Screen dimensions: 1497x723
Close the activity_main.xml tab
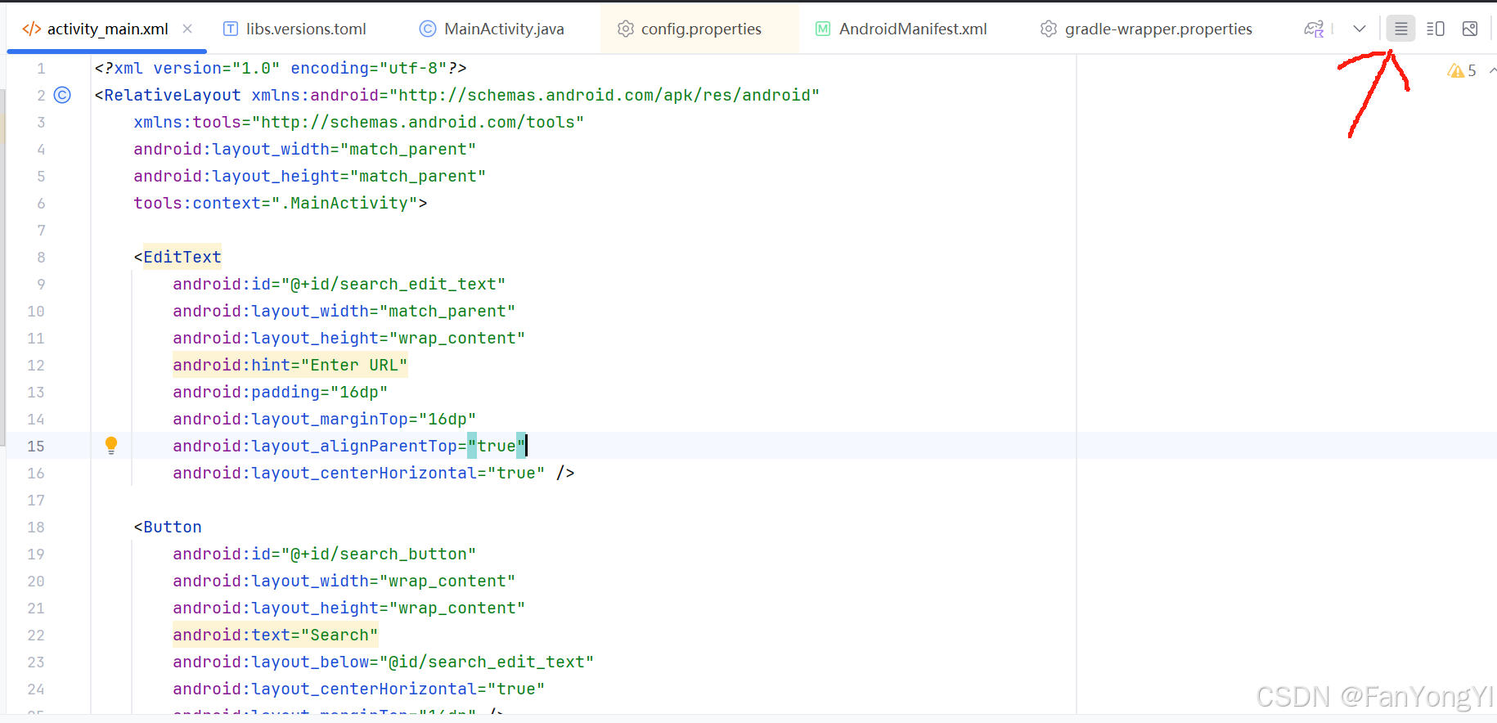click(187, 29)
